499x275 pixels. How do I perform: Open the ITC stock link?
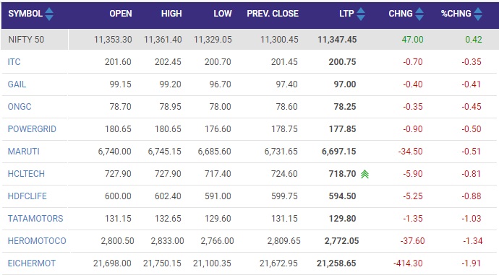14,62
